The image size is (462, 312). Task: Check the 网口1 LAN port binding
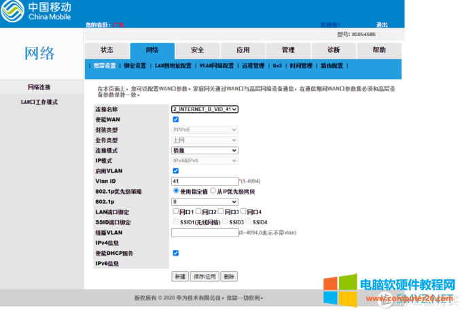[176, 212]
